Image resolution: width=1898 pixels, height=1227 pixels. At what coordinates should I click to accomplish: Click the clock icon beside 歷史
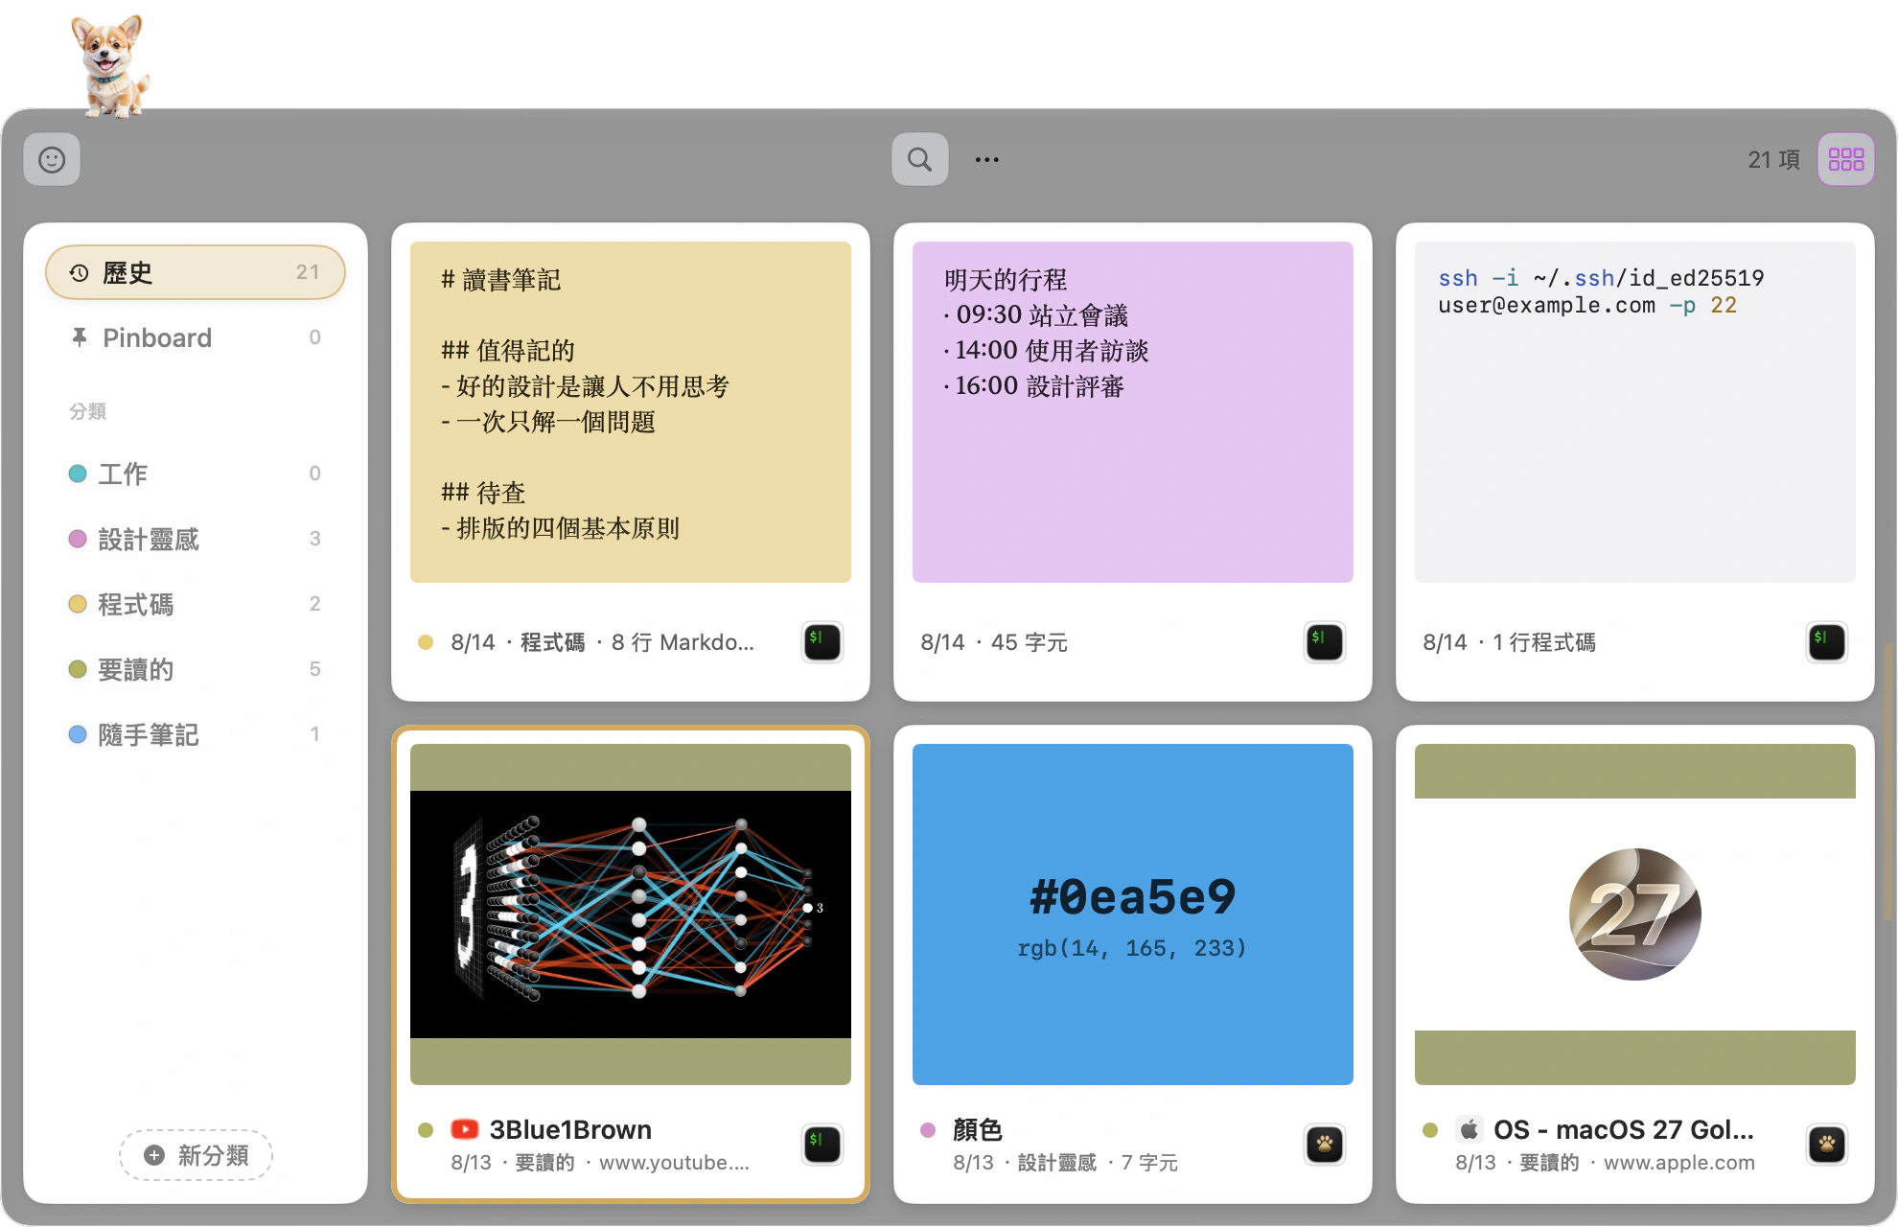click(80, 273)
